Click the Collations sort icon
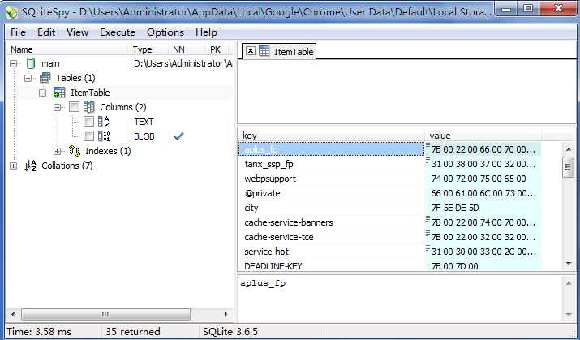Screen dimensions: 580x340 (x=31, y=166)
